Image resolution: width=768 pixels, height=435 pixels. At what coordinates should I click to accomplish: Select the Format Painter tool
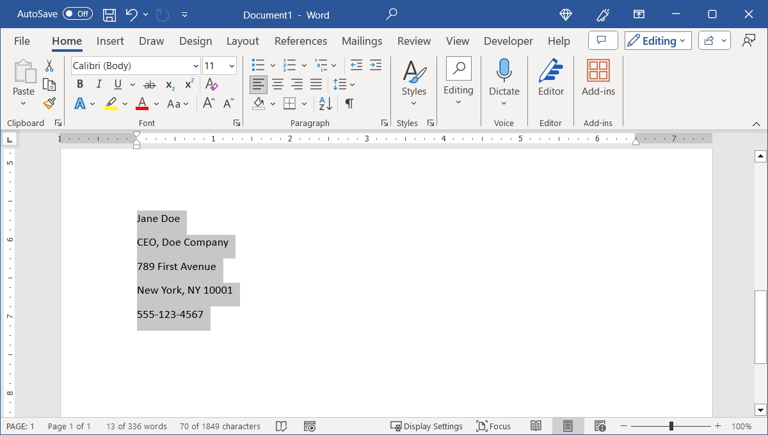coord(49,103)
